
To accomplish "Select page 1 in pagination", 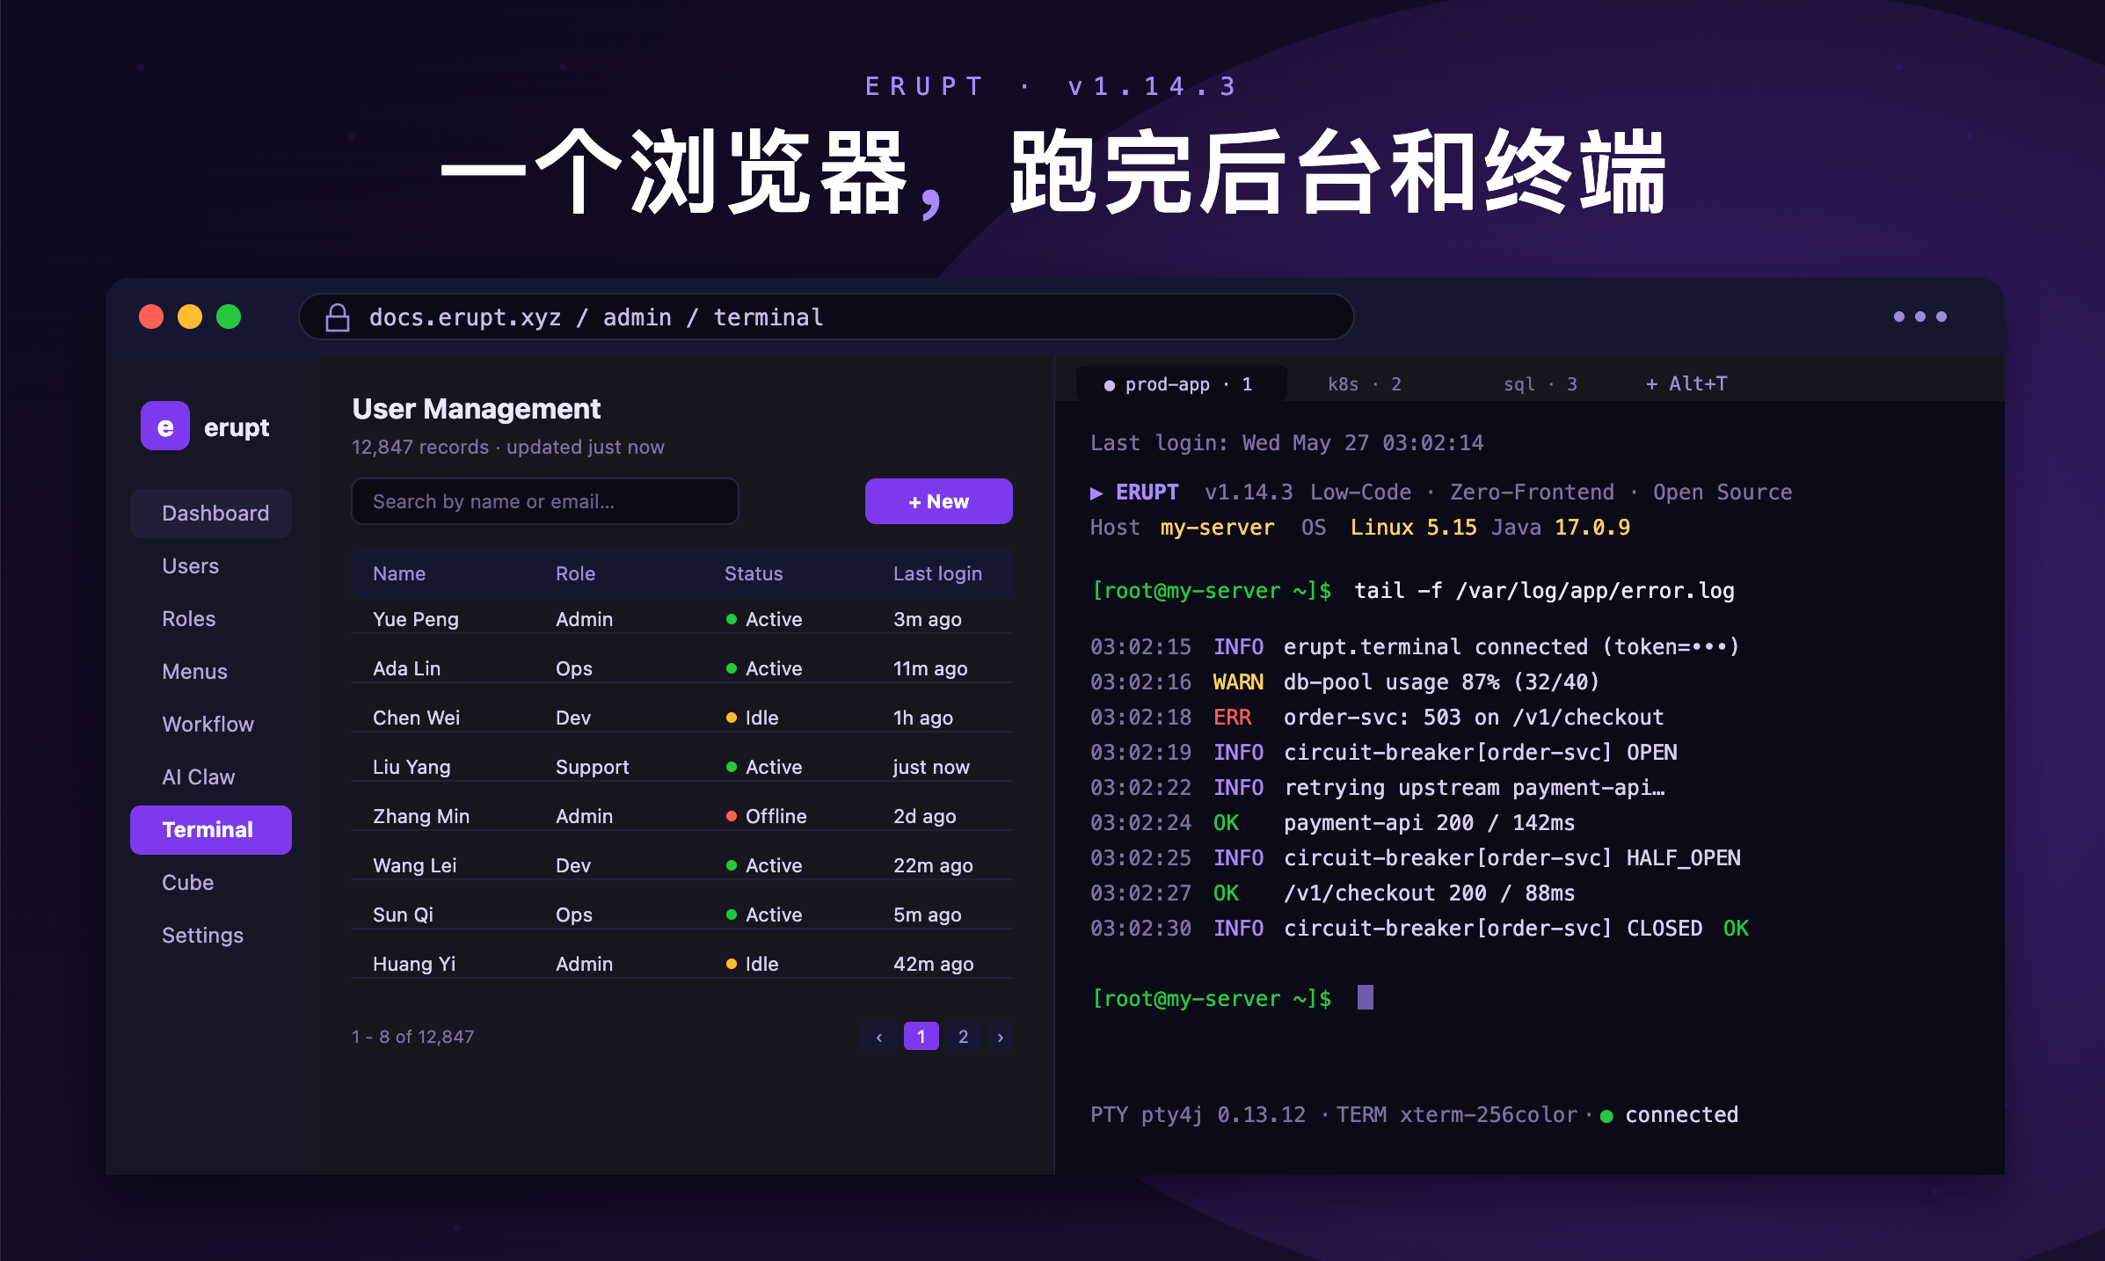I will pyautogui.click(x=921, y=1037).
